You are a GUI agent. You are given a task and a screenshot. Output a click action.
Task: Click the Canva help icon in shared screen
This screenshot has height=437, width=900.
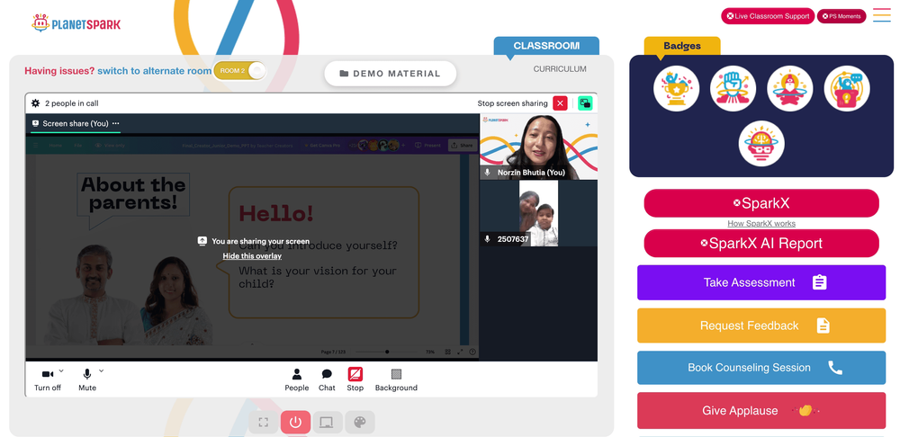(x=472, y=352)
